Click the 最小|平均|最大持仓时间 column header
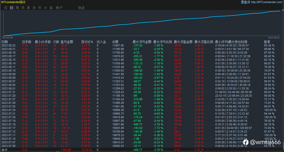Image resolution: width=284 pixels, height=152 pixels. (231, 42)
